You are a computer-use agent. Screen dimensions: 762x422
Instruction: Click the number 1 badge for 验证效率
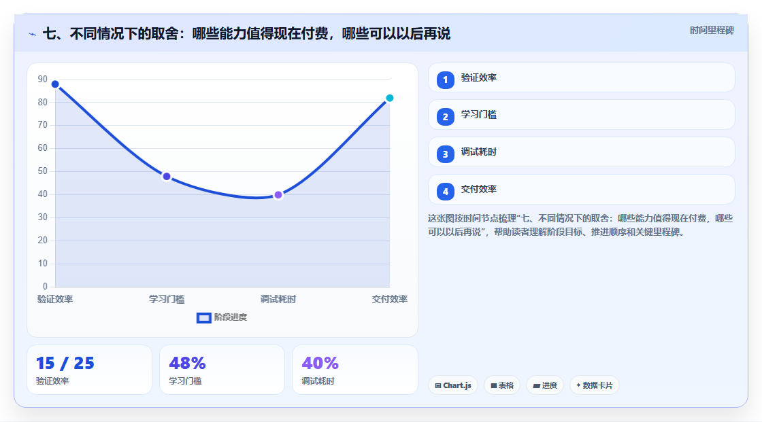click(445, 80)
